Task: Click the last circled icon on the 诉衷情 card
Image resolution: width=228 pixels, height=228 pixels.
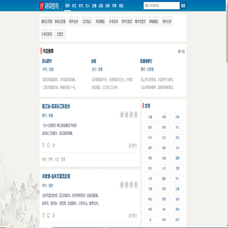Action: (x=136, y=185)
